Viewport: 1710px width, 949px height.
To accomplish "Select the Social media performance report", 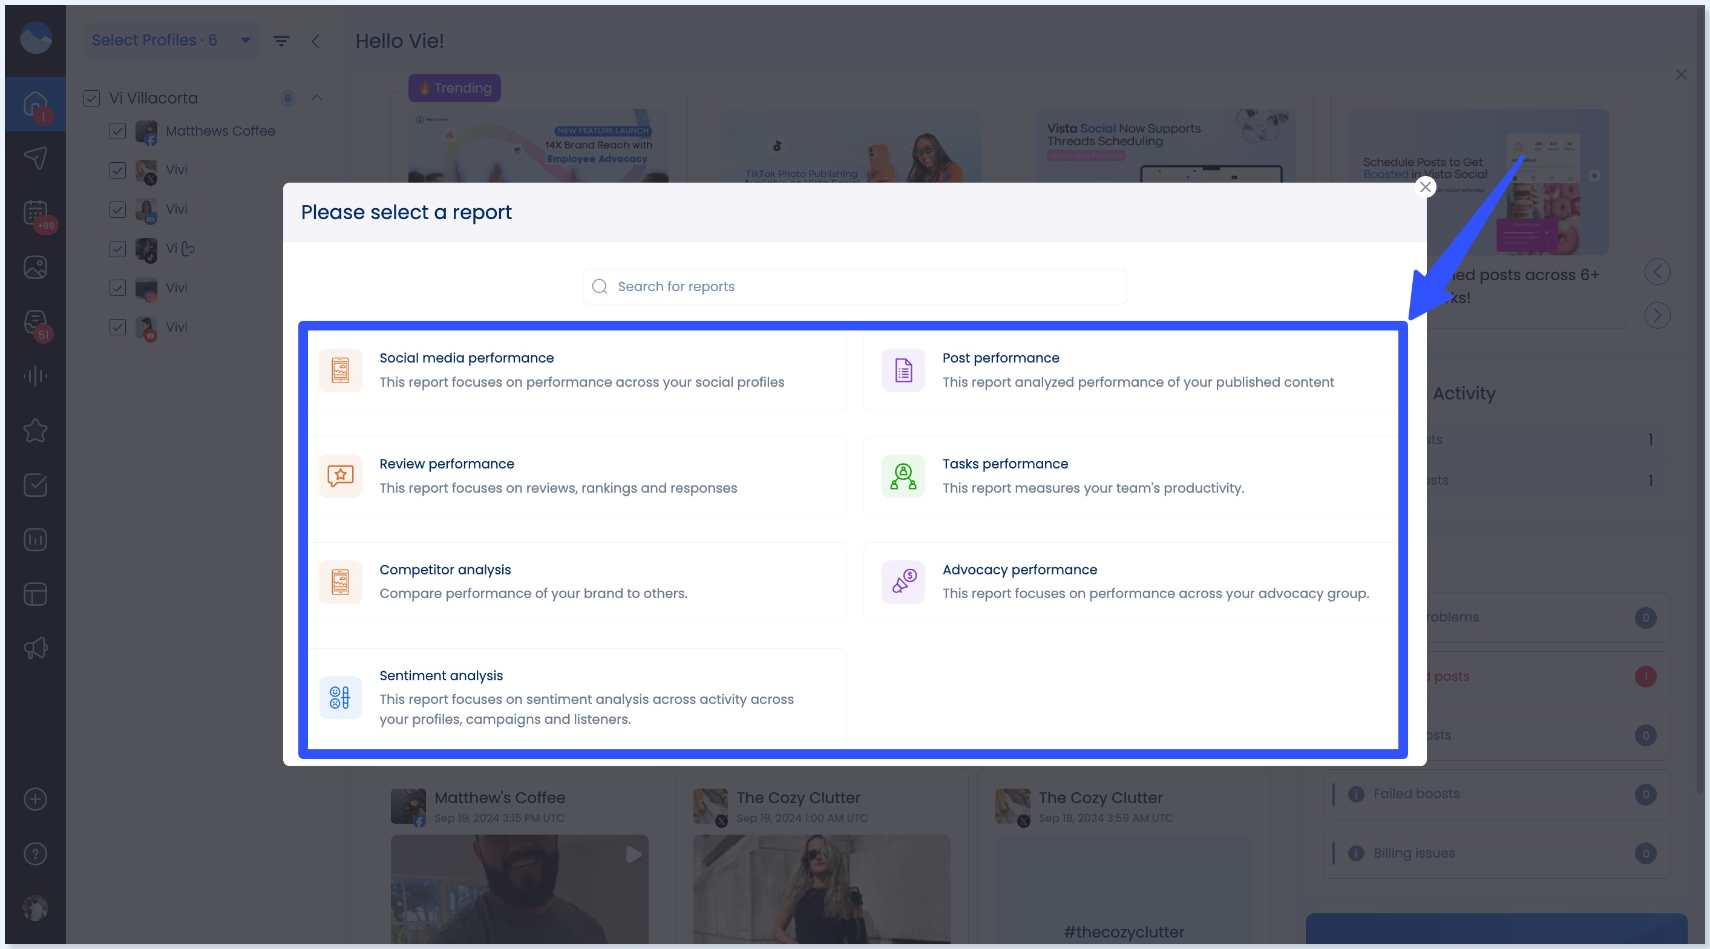I will click(581, 370).
